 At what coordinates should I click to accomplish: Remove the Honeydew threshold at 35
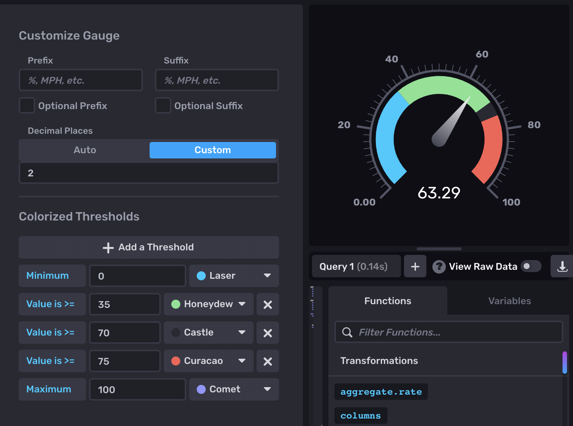point(267,305)
